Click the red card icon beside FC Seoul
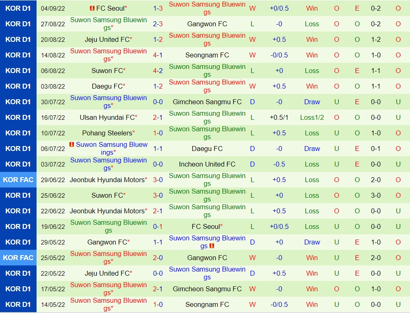410x313 pixels. click(92, 8)
